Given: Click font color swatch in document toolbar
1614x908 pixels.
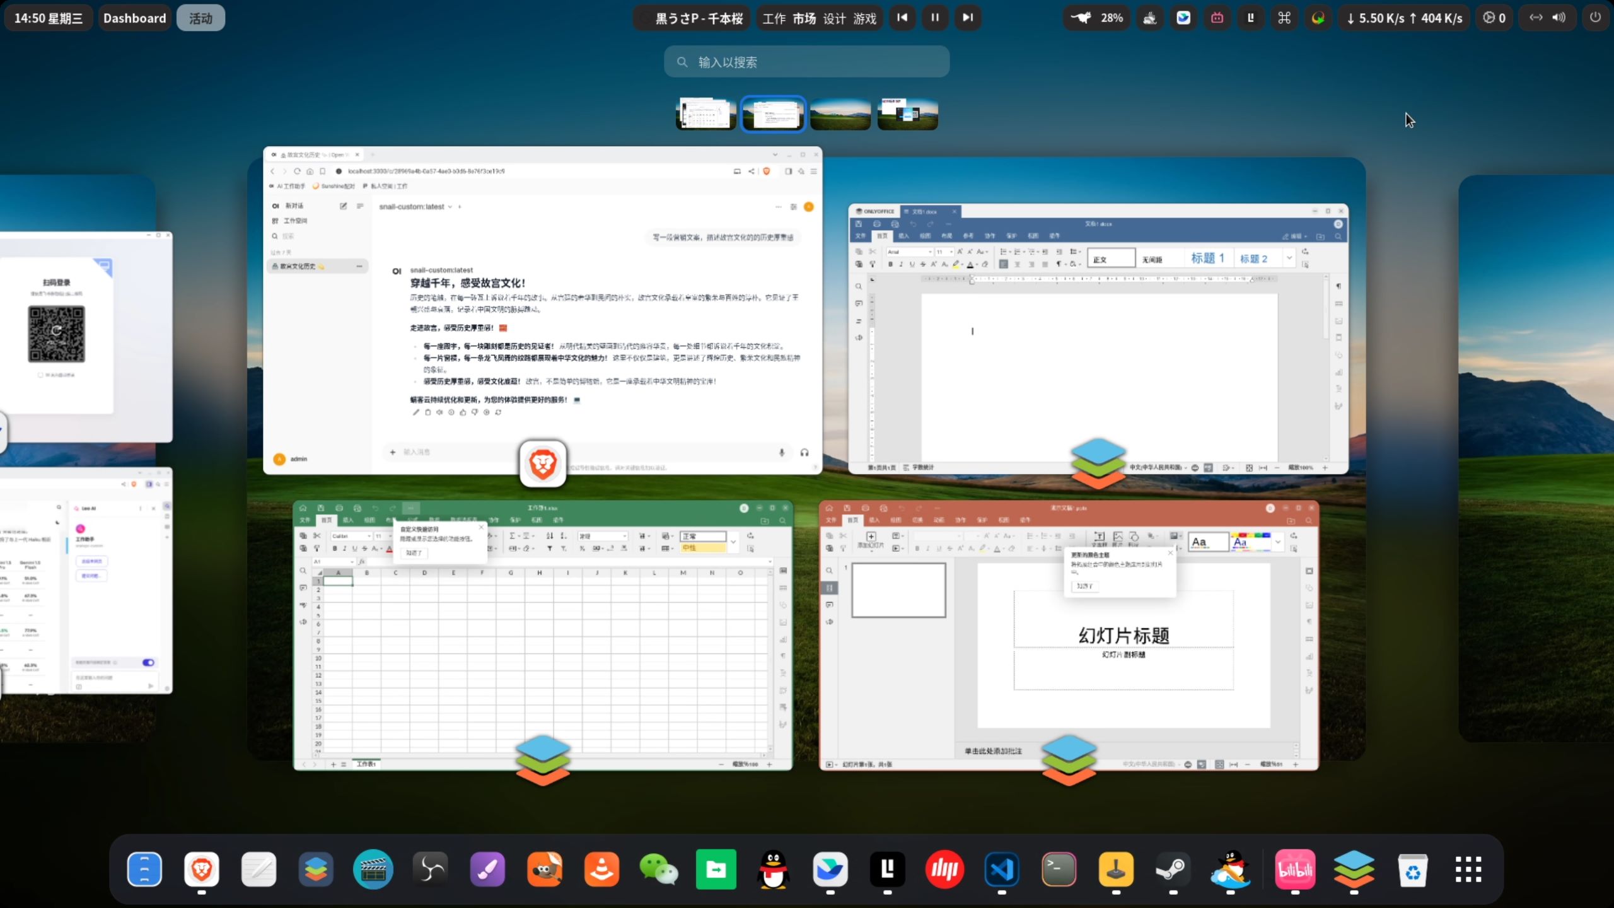Looking at the screenshot, I should point(970,264).
